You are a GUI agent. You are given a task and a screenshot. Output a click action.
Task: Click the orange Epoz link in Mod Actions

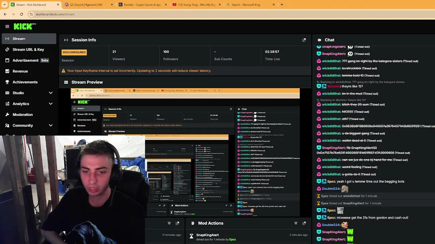pyautogui.click(x=232, y=240)
